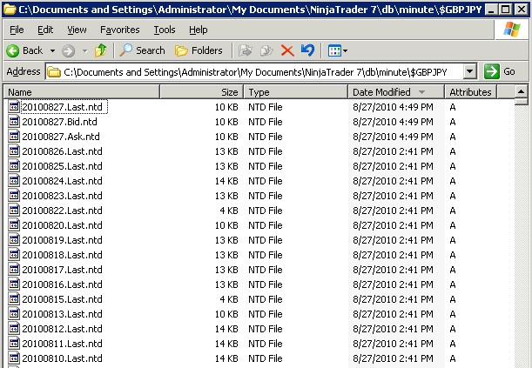Click the file icon of 20100819.Last.ntd
The image size is (532, 368).
14,240
